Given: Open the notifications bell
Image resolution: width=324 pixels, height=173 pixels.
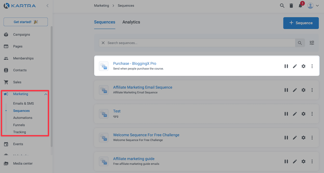Looking at the screenshot, I should [x=301, y=6].
